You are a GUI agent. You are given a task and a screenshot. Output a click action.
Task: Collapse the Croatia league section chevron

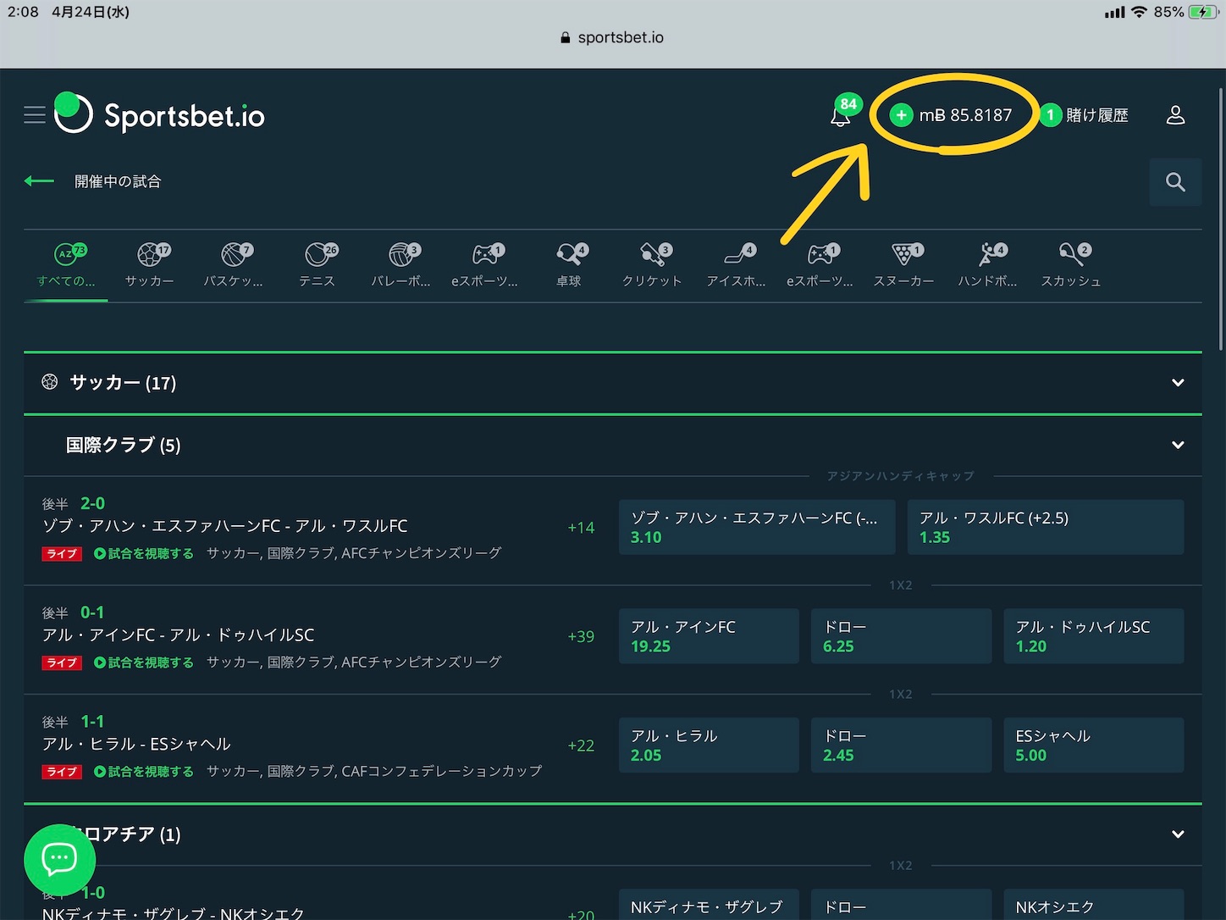coord(1178,834)
